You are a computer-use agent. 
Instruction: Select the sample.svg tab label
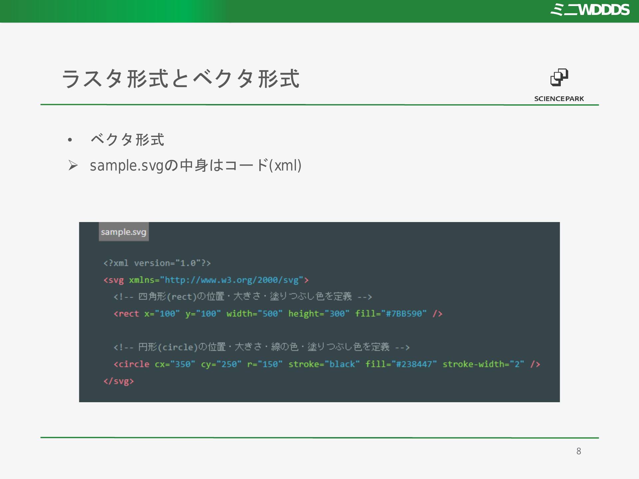click(123, 232)
